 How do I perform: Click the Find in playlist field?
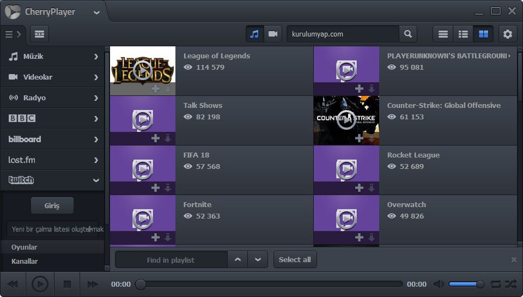point(171,259)
